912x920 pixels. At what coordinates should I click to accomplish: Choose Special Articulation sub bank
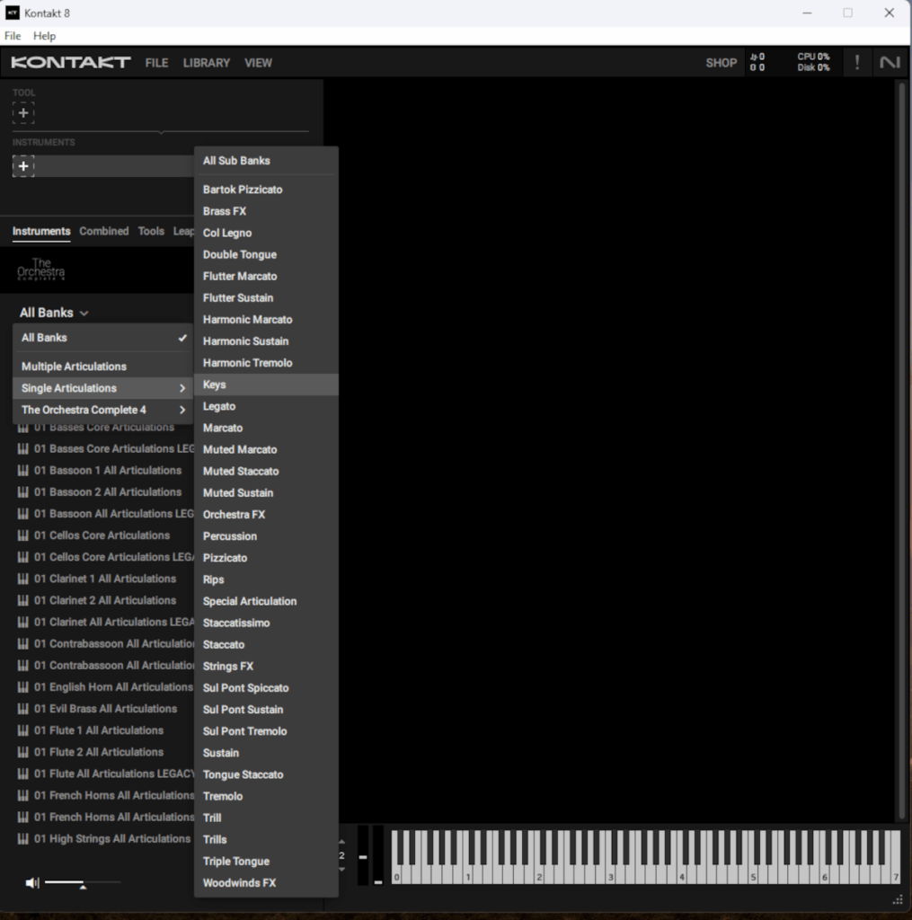click(x=266, y=601)
